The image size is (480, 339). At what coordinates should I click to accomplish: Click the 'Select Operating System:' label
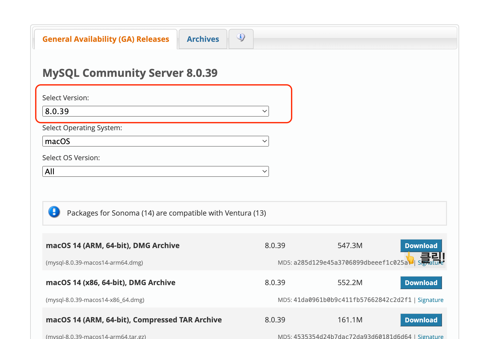click(82, 128)
